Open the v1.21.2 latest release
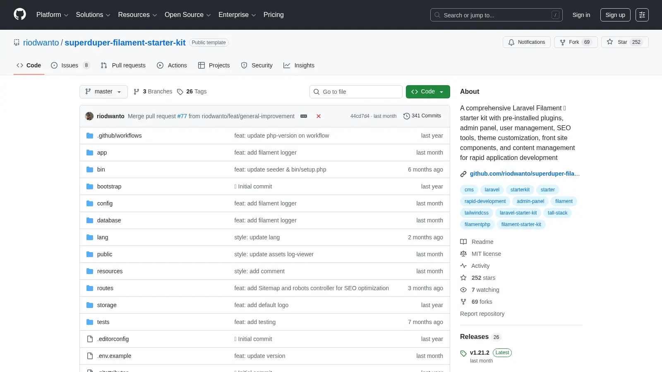 coord(480,353)
